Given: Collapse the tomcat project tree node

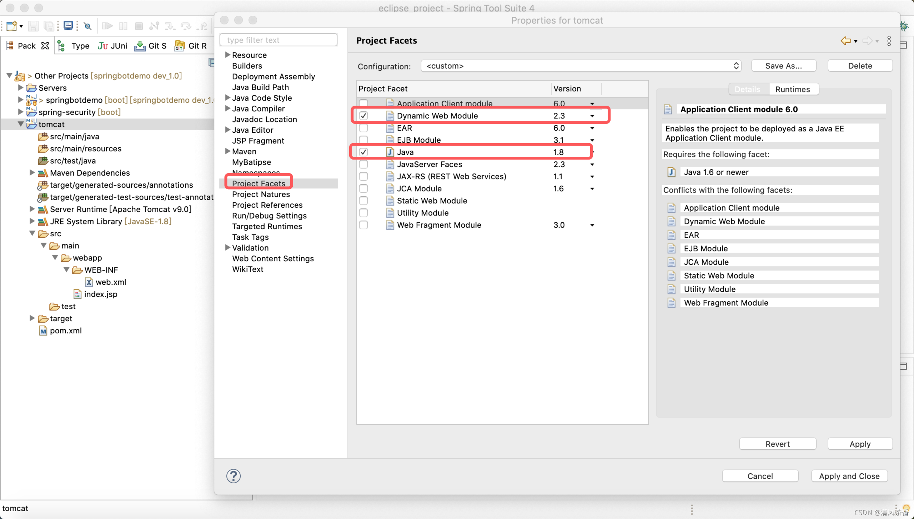Looking at the screenshot, I should coord(21,124).
